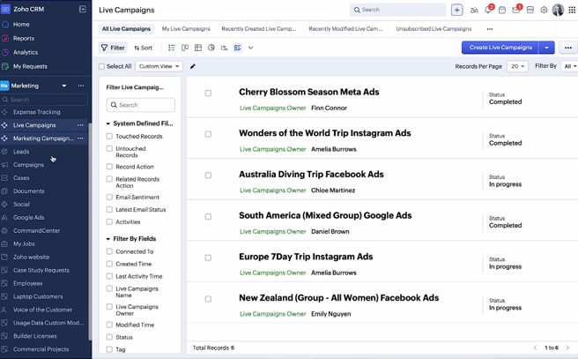
Task: Click the sidebar vertical scrollbar
Action: (x=90, y=232)
